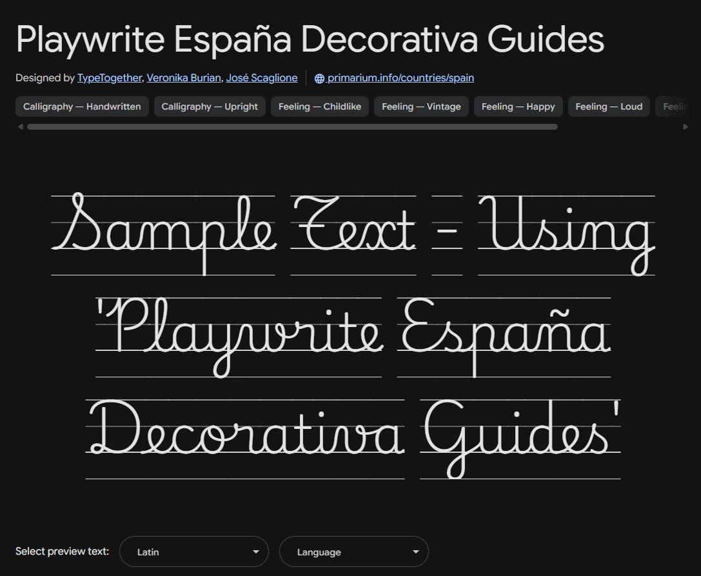Click the 'Decorativa Guides' preview line
Screen dimensions: 701x576
coord(353,439)
